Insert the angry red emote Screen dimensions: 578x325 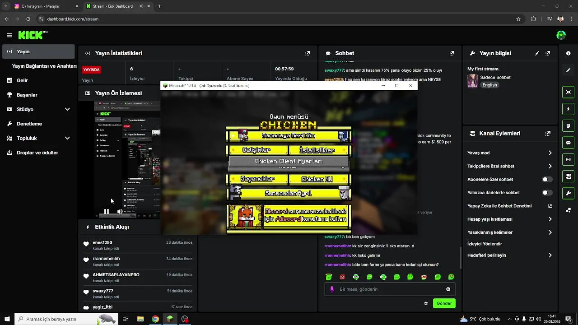point(342,277)
